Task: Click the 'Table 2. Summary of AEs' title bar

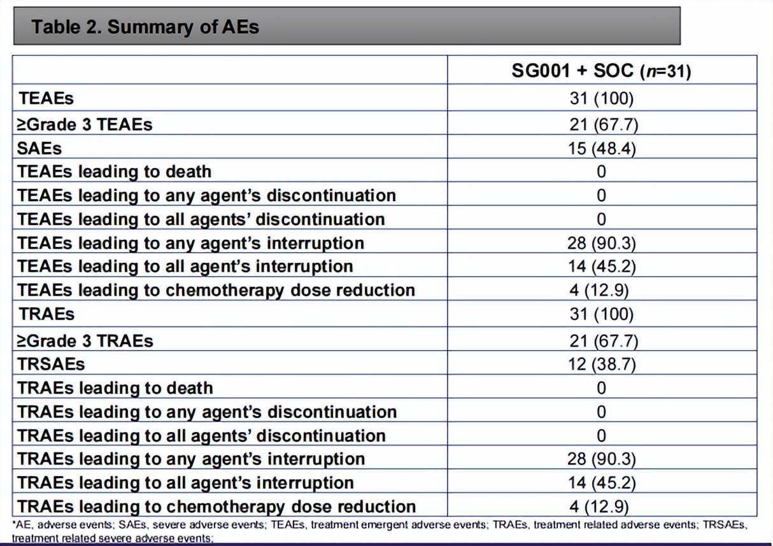Action: (346, 27)
